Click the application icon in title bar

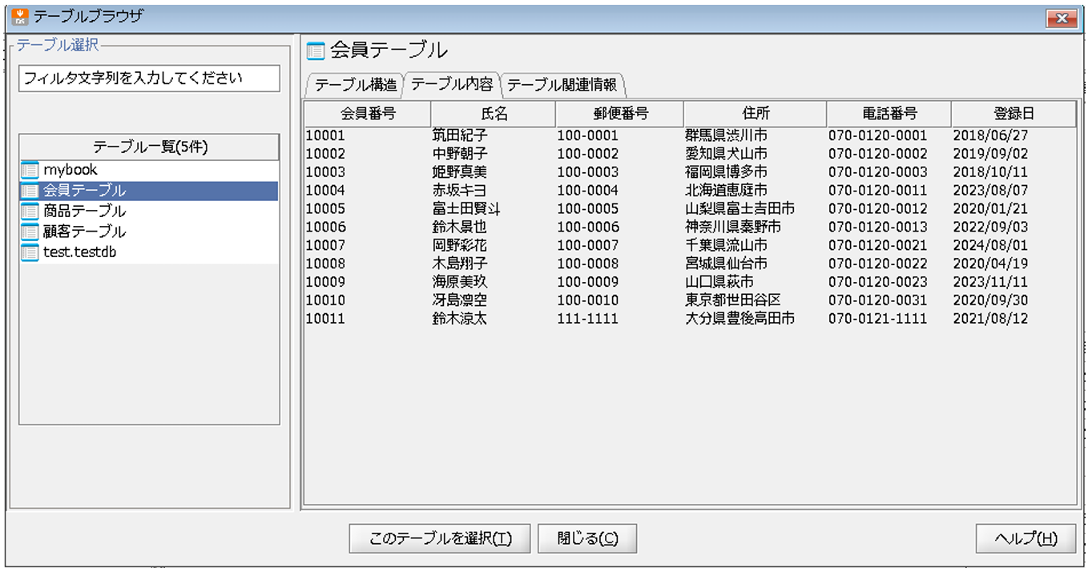[x=20, y=16]
